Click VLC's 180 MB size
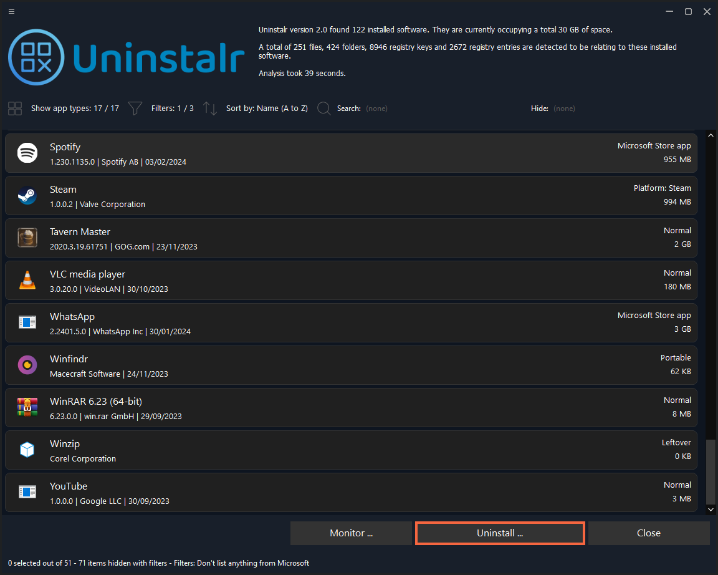The image size is (718, 575). tap(677, 287)
